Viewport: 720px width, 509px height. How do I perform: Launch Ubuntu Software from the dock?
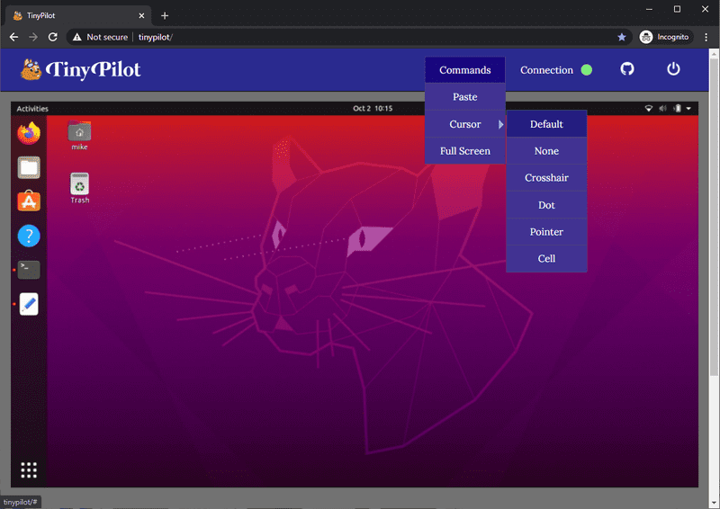pos(29,201)
